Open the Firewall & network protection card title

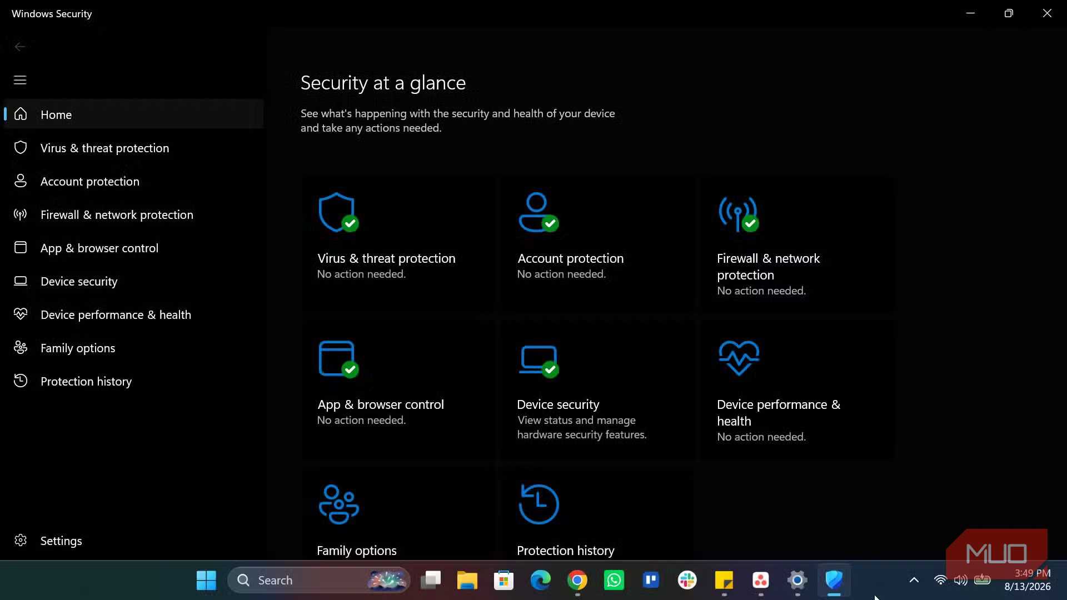click(768, 267)
